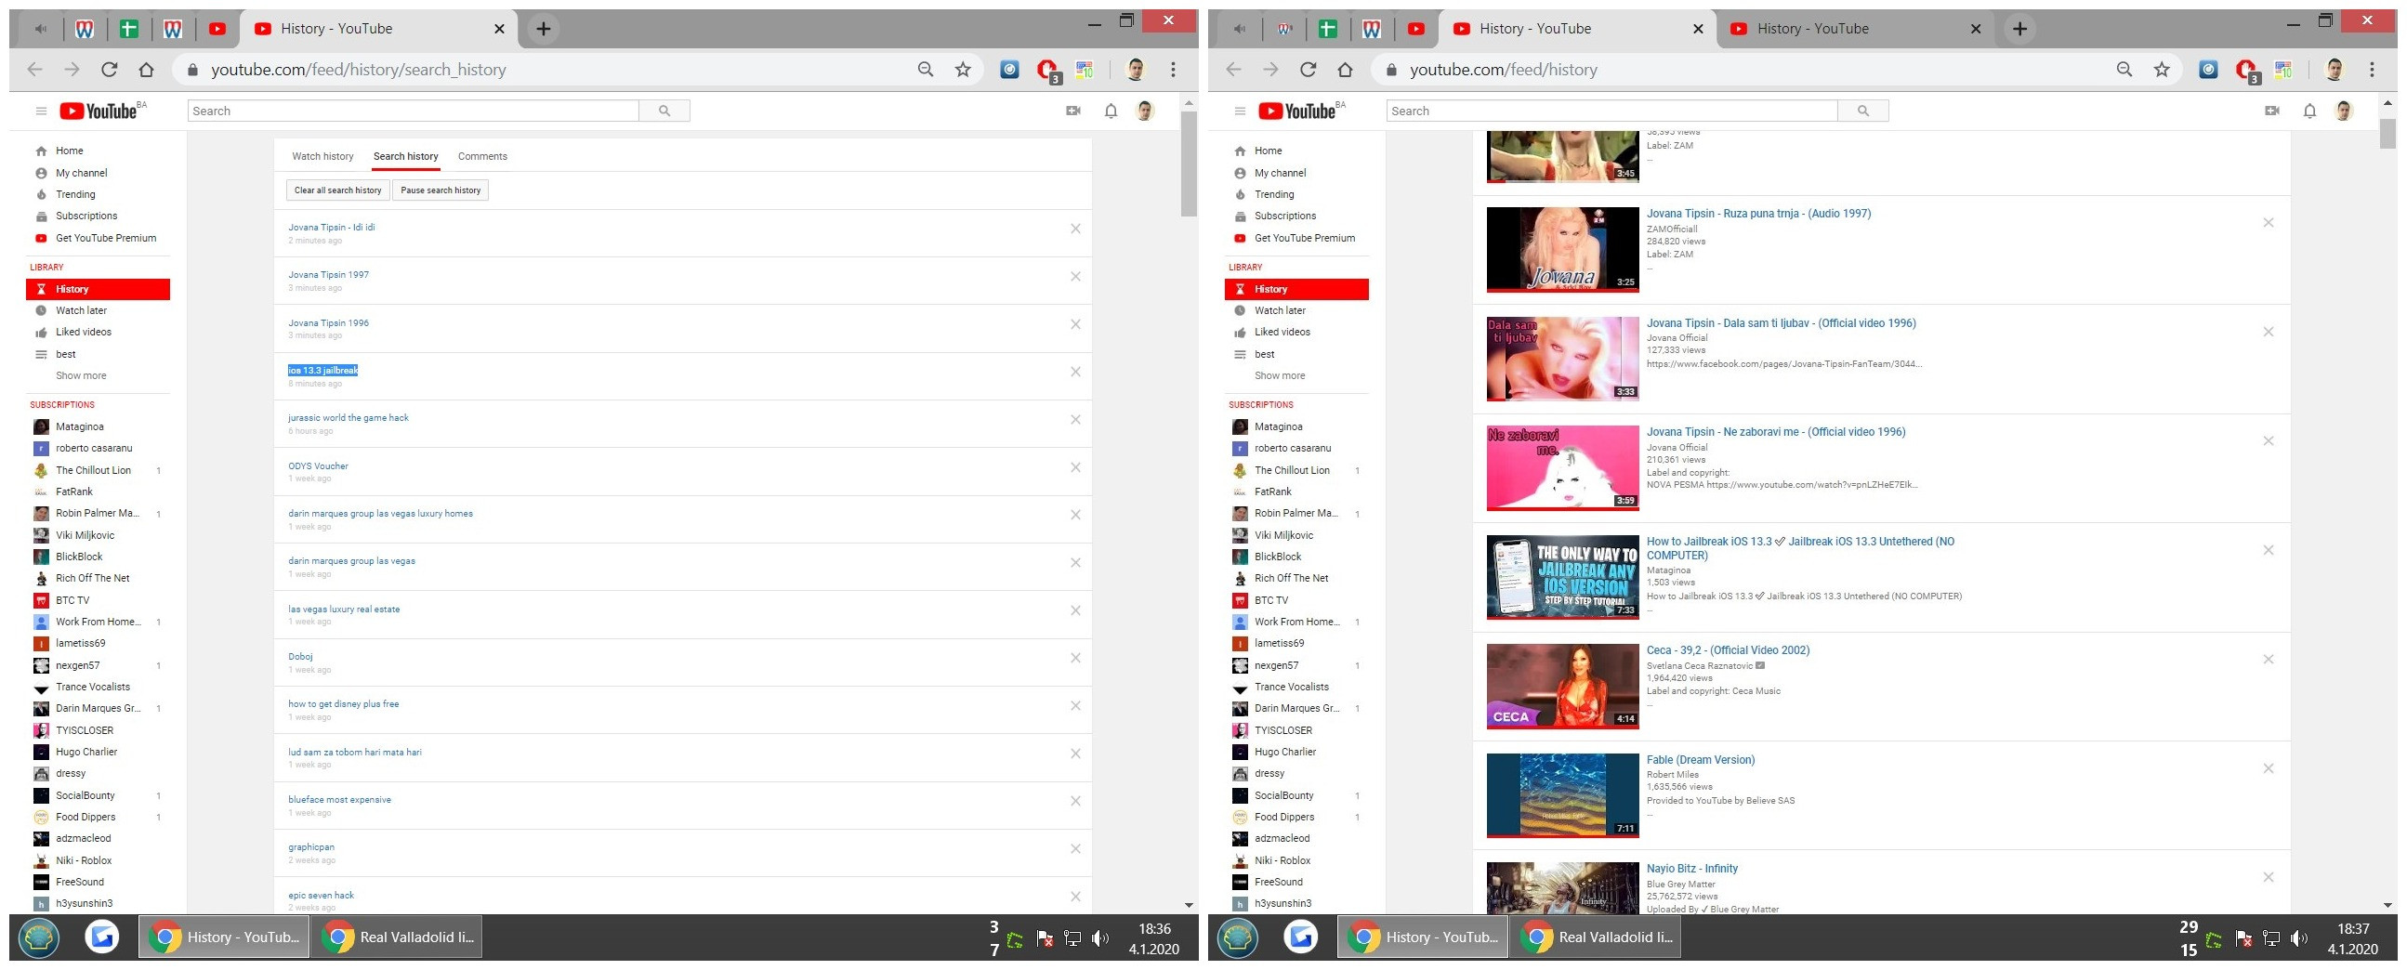This screenshot has width=2407, height=970.
Task: Delete 'ODYS Voucher' from search history
Action: pyautogui.click(x=1075, y=467)
